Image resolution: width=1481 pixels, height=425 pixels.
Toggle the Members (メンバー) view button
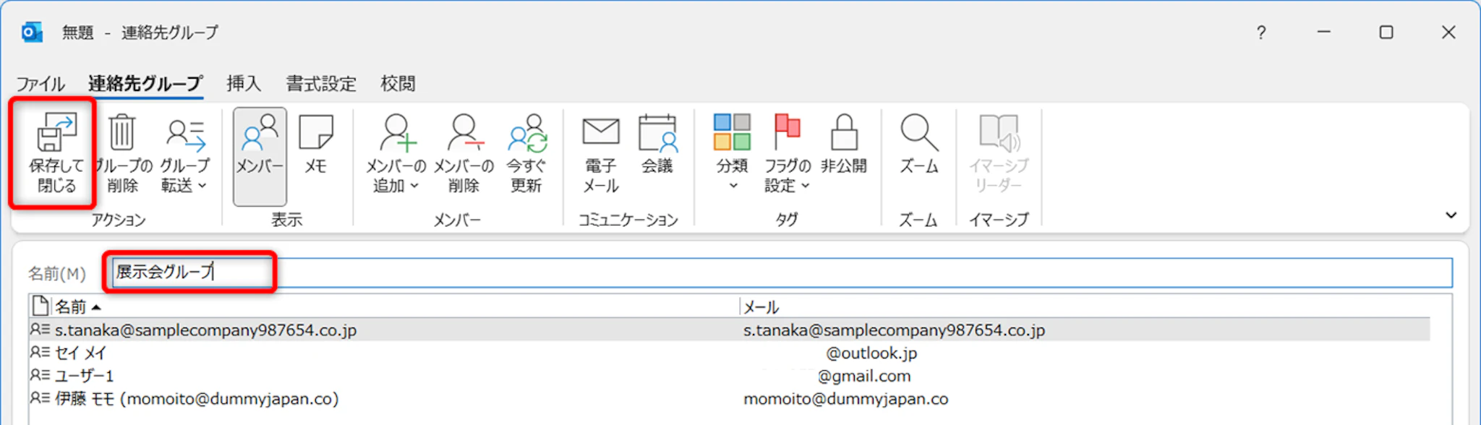(x=260, y=155)
